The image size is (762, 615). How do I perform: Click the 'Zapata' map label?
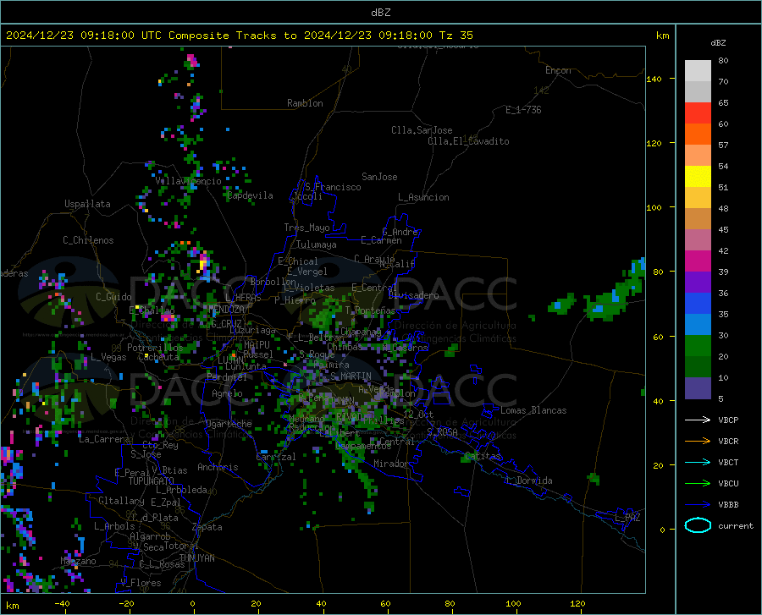tap(207, 527)
